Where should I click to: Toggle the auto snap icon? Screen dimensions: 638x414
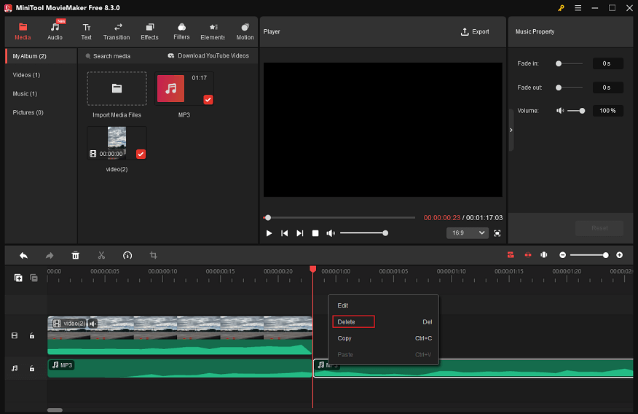pyautogui.click(x=511, y=255)
